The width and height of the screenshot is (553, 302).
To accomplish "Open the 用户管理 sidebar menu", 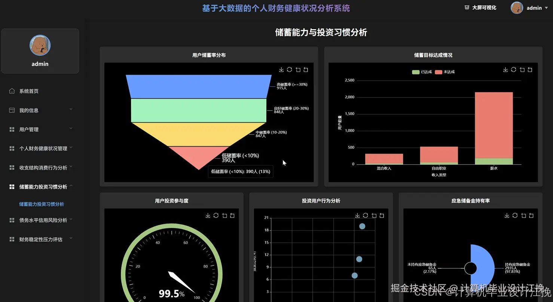I will [40, 129].
